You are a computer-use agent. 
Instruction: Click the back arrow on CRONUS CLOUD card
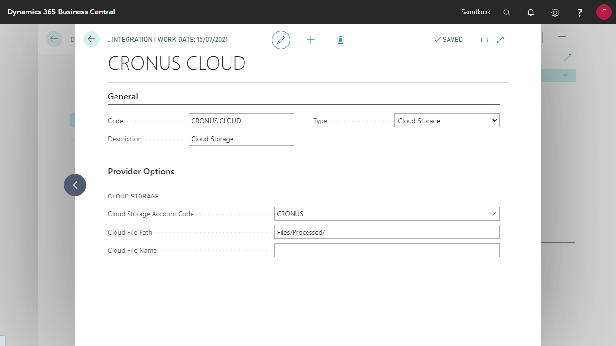pyautogui.click(x=91, y=39)
